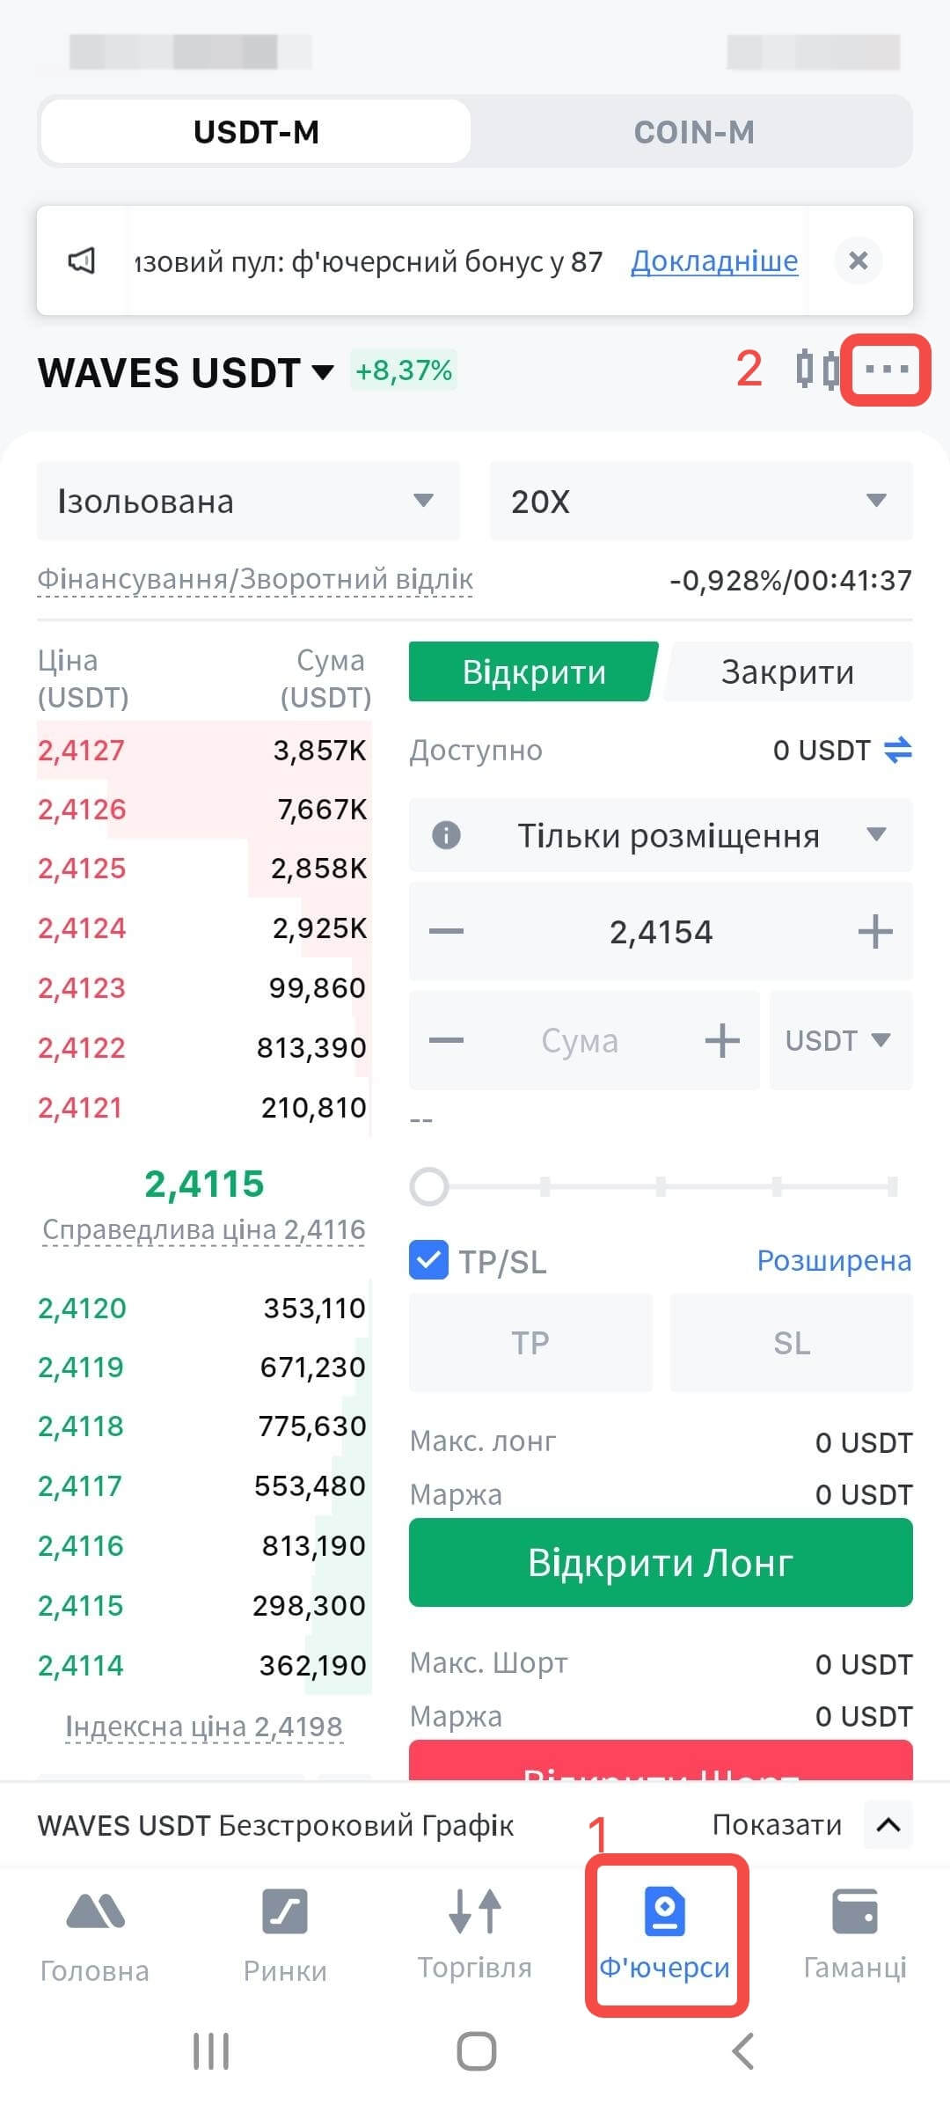Switch to the Закрити toggle
This screenshot has width=950, height=2112.
[x=787, y=672]
